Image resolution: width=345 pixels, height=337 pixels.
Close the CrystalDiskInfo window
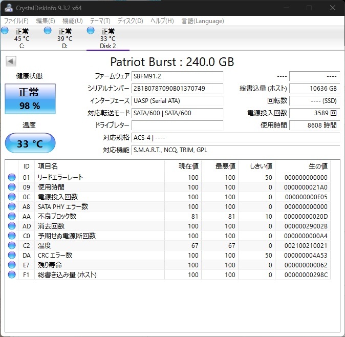click(332, 8)
